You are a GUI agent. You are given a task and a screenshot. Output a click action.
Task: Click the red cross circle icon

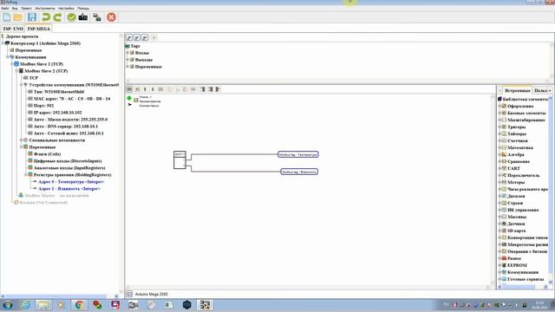click(x=111, y=17)
